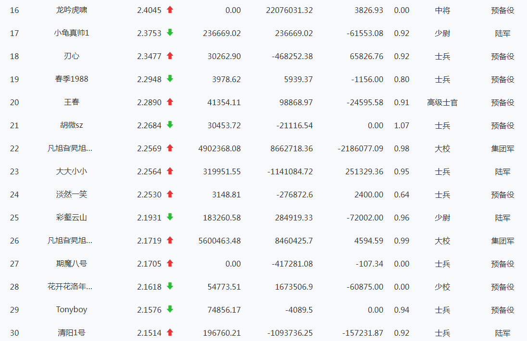
Task: Click the green down arrow beside 春季1988
Action: (170, 79)
